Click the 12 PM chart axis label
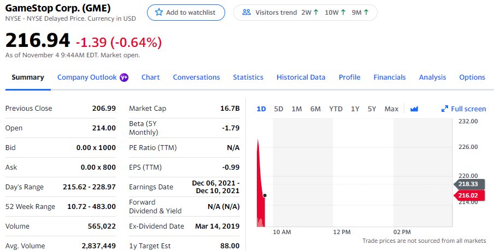Image resolution: width=494 pixels, height=251 pixels. click(x=342, y=232)
